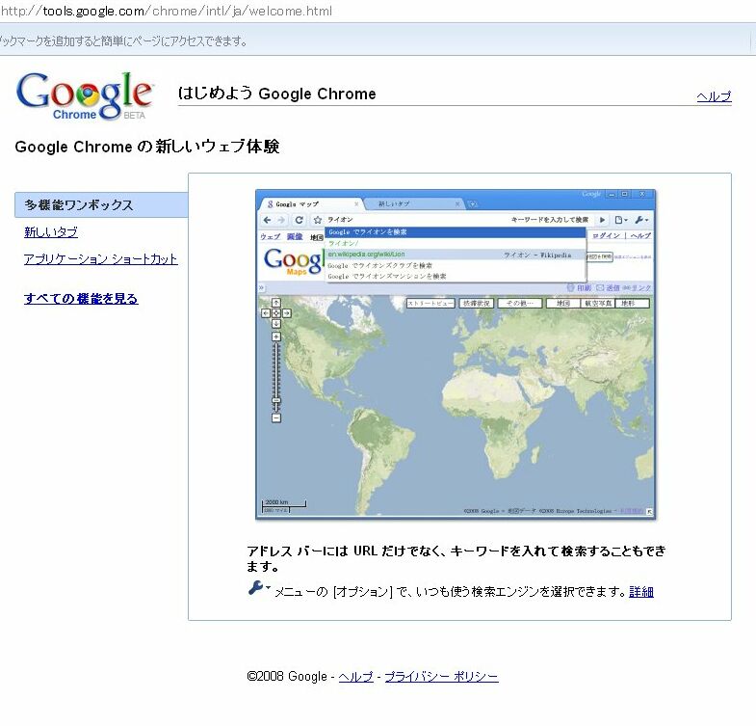Open the 新しいタブ feature link in sidebar
Screen dimensions: 756x726
[x=51, y=232]
